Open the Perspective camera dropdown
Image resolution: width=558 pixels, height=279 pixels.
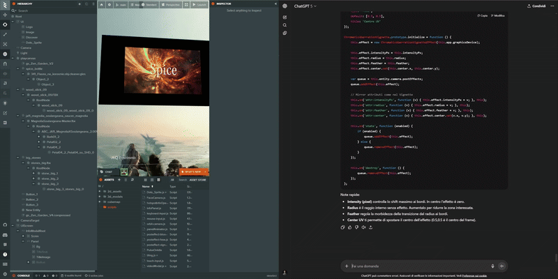coord(171,5)
